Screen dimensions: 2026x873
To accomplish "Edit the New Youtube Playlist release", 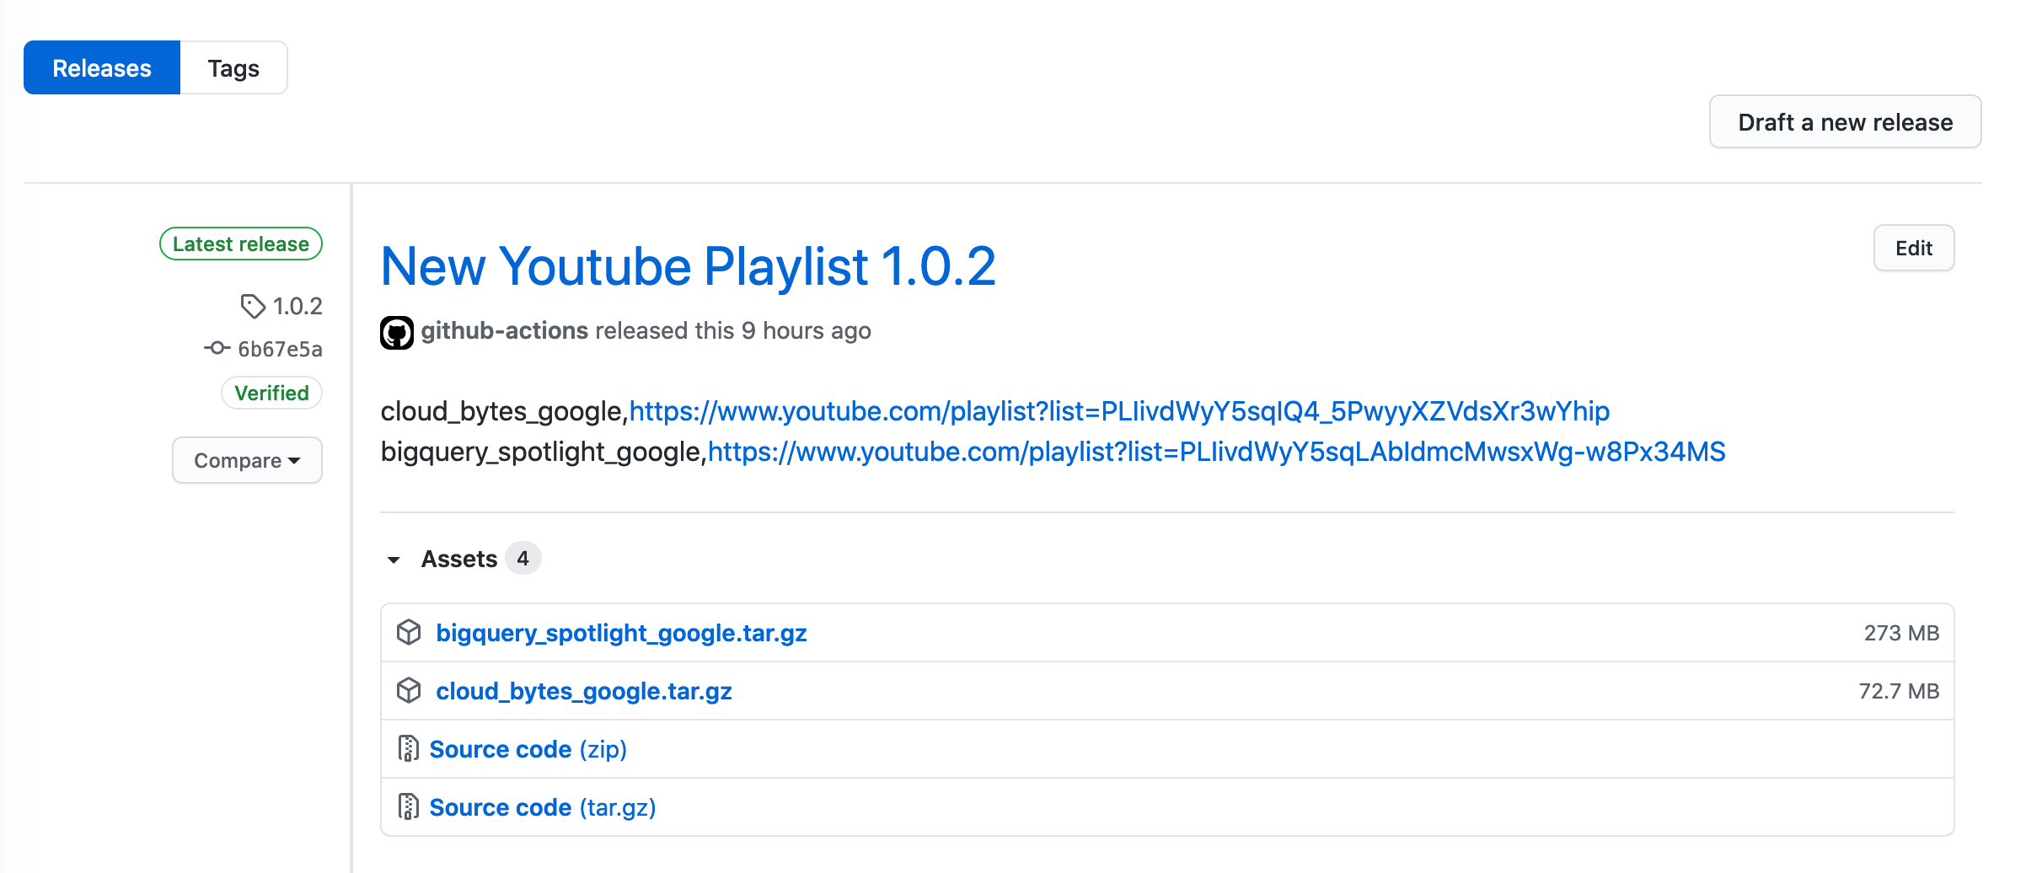I will tap(1913, 248).
